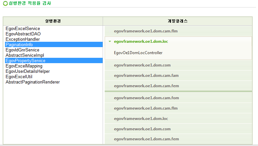This screenshot has width=258, height=146.
Task: Pick EgovUserDetailsHelper in the list
Action: pos(28,71)
